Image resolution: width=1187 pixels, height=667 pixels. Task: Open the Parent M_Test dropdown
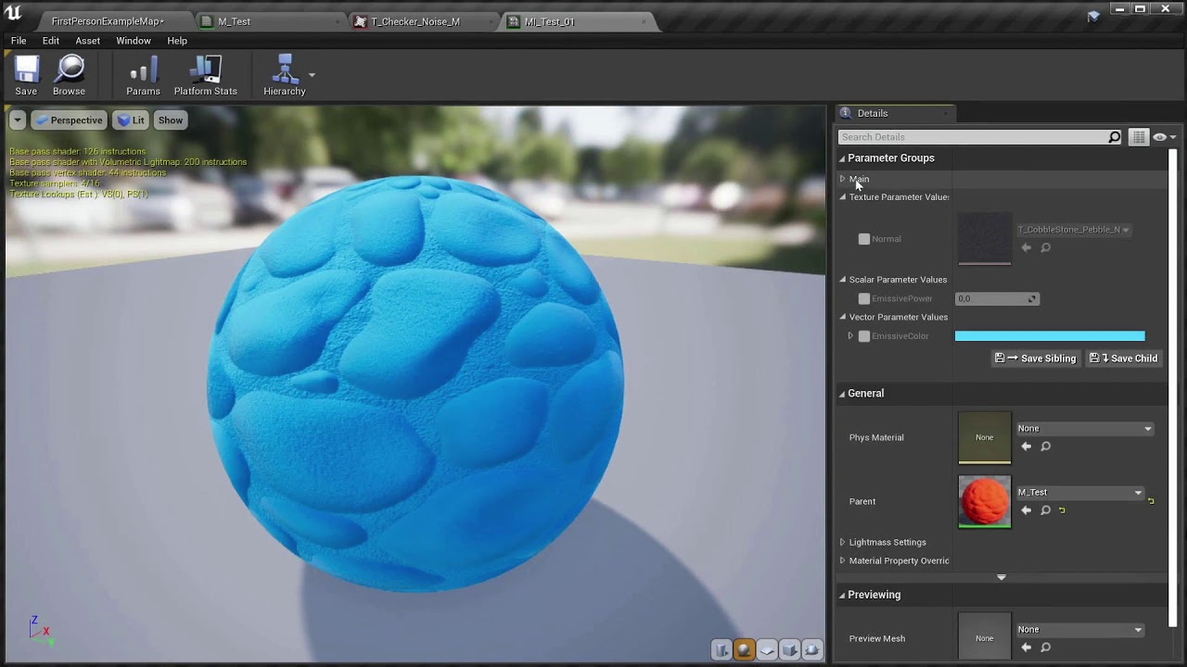pos(1080,493)
